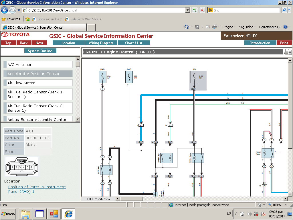
Task: Click the magnifier search icon
Action: (x=284, y=10)
